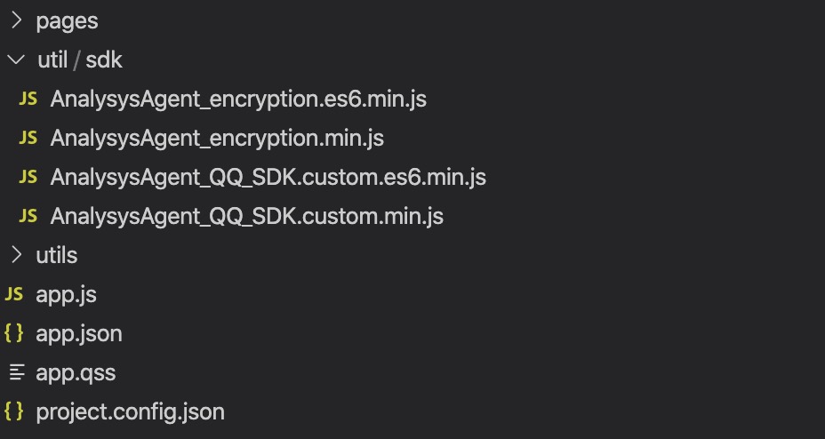The width and height of the screenshot is (825, 439).
Task: Expand the pages folder chevron
Action: 16,20
